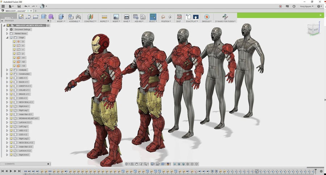
Task: Expand the Construction folder
Action: tap(7, 74)
